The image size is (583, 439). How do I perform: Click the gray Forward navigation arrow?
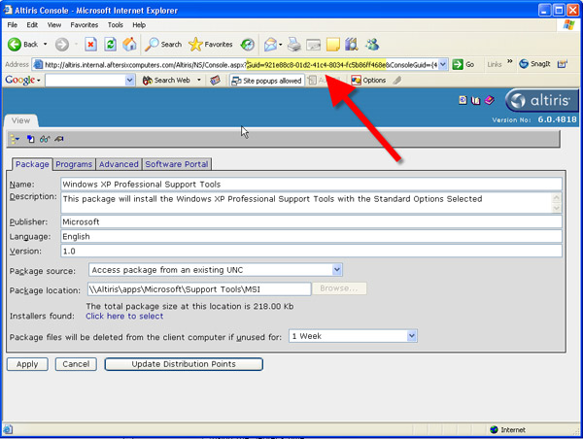(x=62, y=45)
